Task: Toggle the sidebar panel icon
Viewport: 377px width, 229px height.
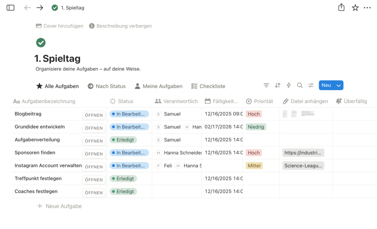Action: (x=10, y=8)
